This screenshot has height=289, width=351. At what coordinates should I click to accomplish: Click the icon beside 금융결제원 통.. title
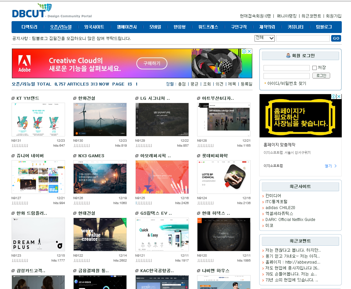[x=75, y=271]
